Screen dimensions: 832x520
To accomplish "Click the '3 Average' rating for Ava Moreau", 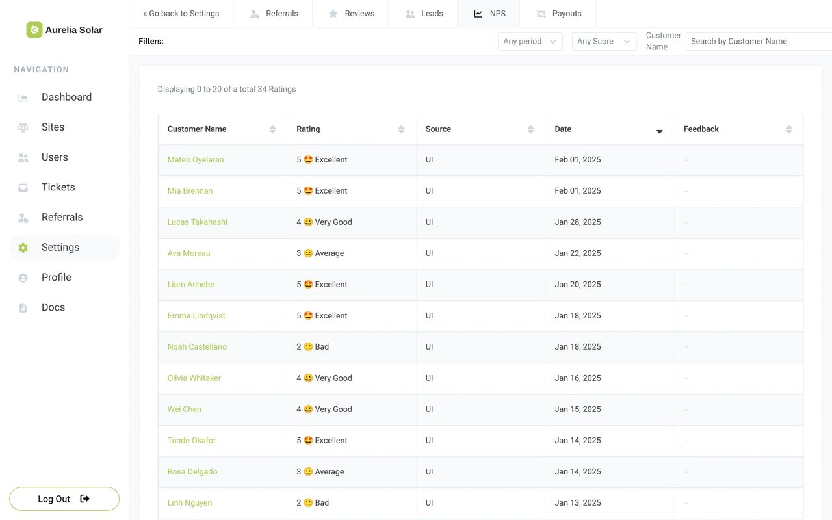I will coord(320,253).
